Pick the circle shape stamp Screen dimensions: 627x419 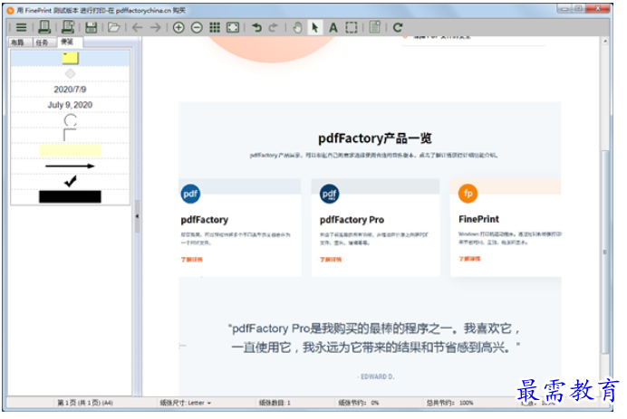(70, 119)
